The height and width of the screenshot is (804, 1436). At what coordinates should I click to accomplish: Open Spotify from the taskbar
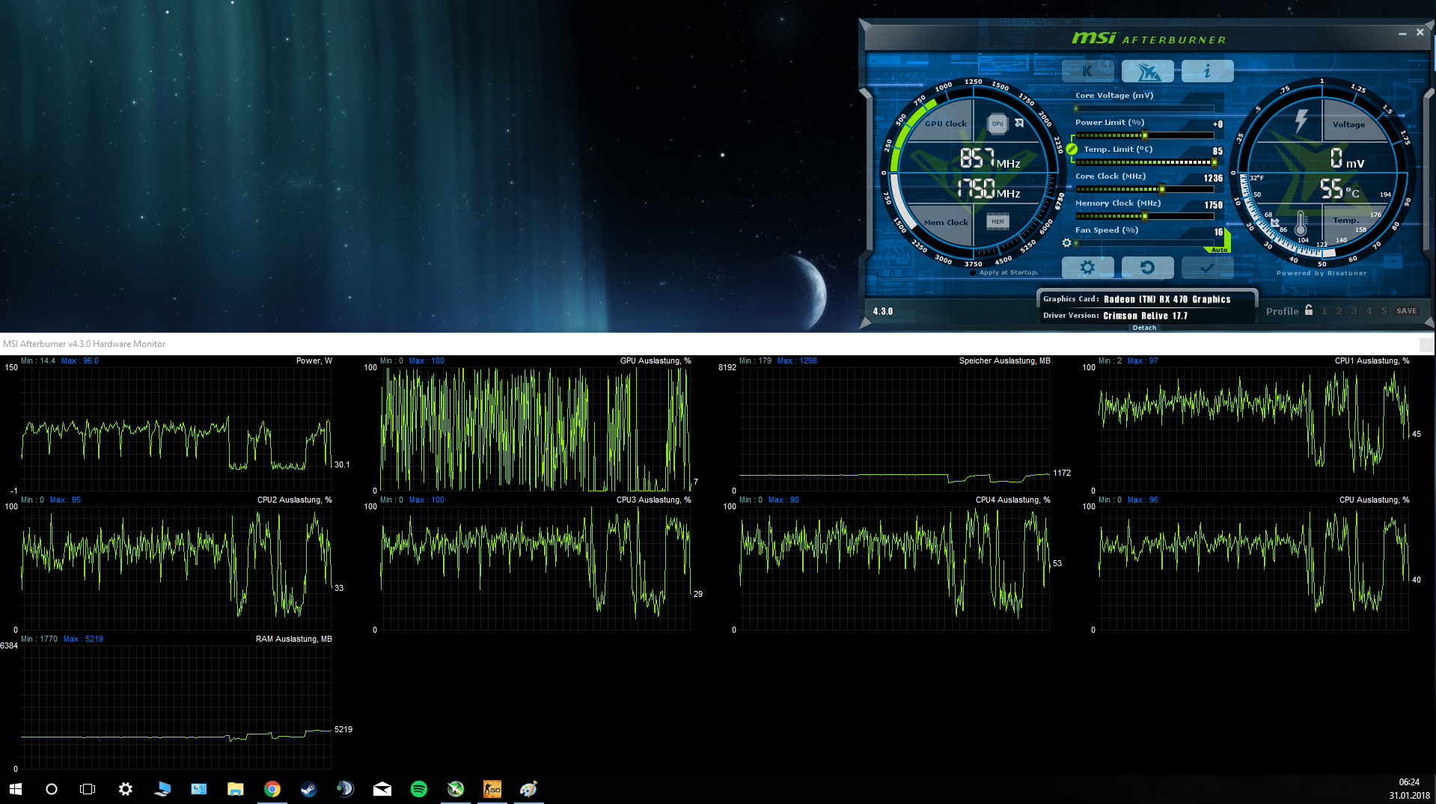[x=419, y=789]
